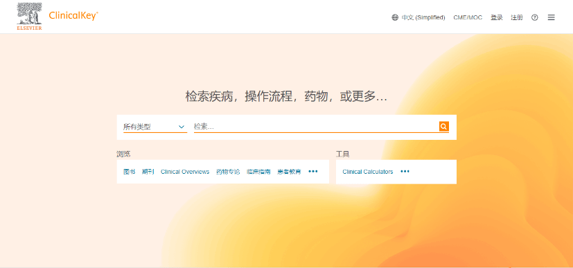
Task: Click 注册 to register
Action: point(517,17)
